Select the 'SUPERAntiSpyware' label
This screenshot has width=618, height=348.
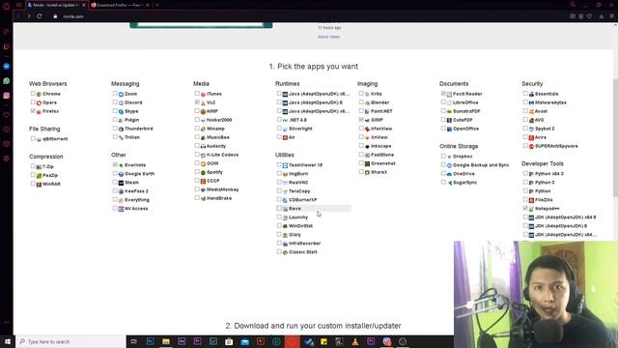[556, 146]
